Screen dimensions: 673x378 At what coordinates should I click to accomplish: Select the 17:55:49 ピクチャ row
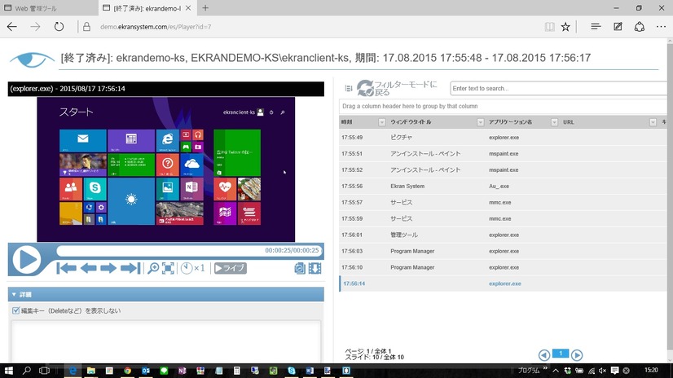pyautogui.click(x=503, y=138)
